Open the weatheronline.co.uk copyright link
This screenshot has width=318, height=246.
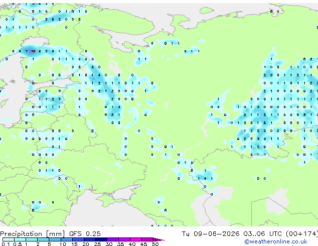coord(276,241)
